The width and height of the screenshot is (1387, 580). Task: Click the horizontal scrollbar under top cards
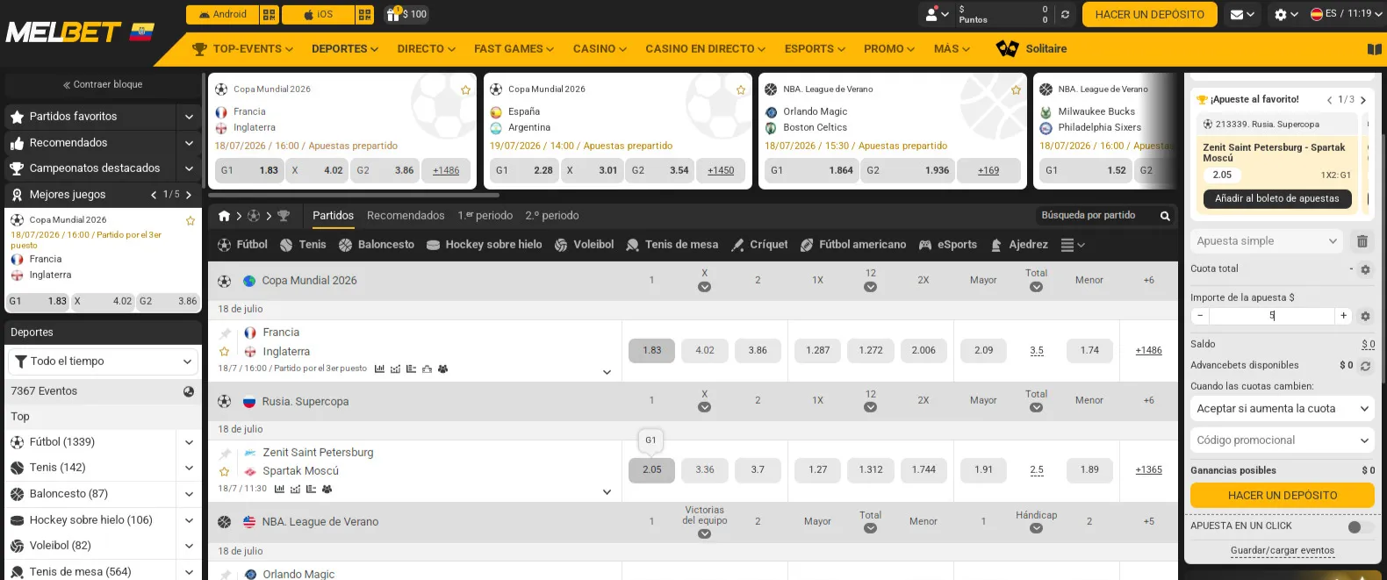coord(354,195)
